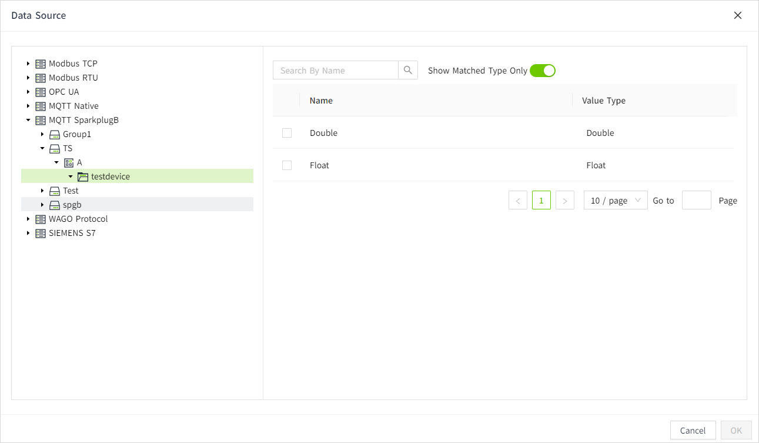Click the search magnifier icon

tap(408, 70)
